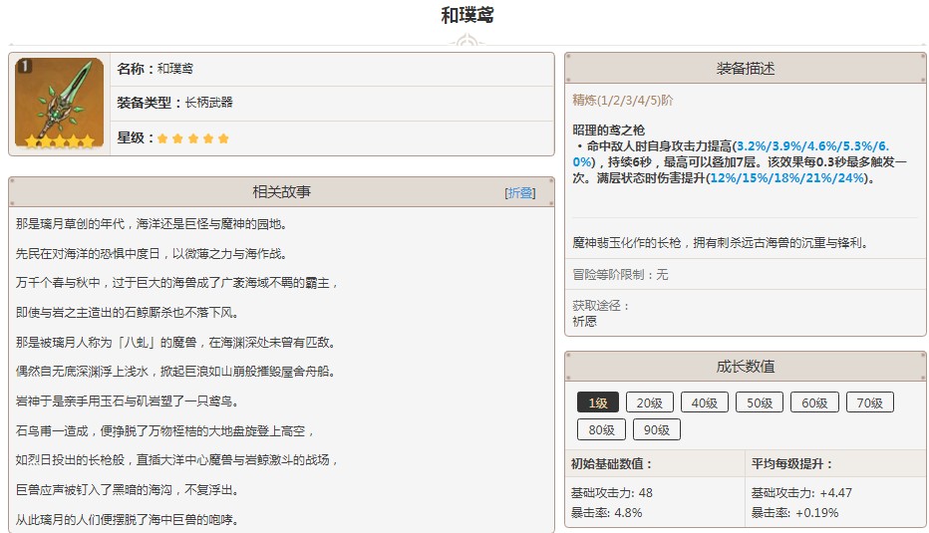This screenshot has height=533, width=929.
Task: Collapse the story with 折叠 link
Action: point(519,193)
